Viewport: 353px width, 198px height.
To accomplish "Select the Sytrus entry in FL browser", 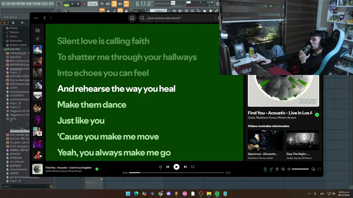I will [13, 119].
